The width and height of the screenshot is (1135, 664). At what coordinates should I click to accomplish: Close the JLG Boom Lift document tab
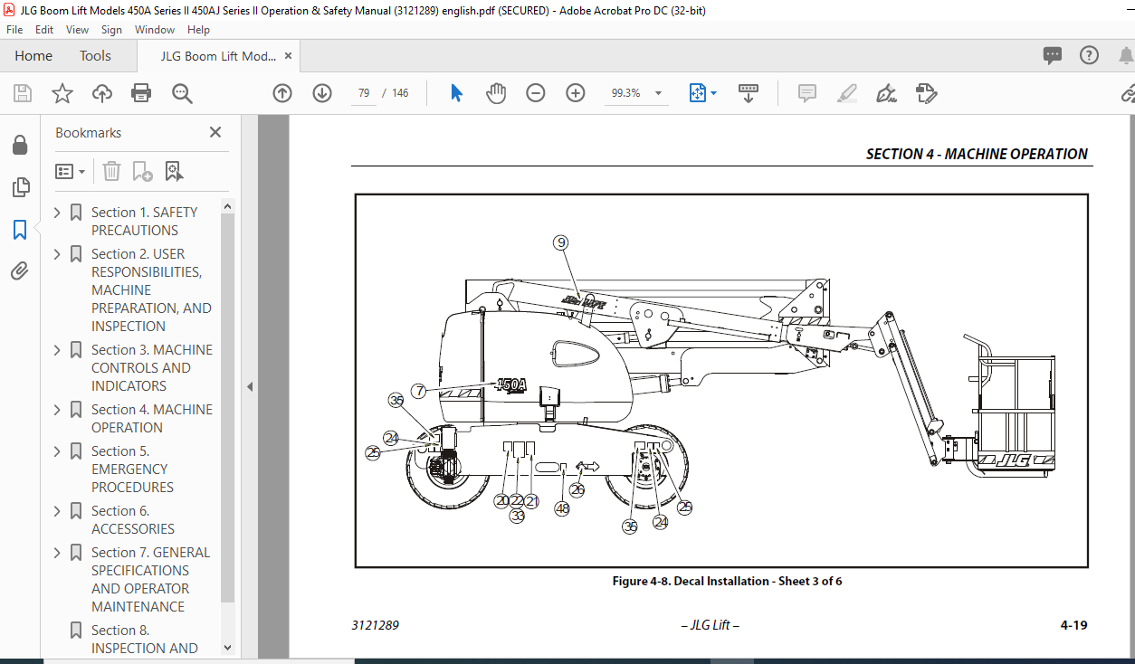289,56
